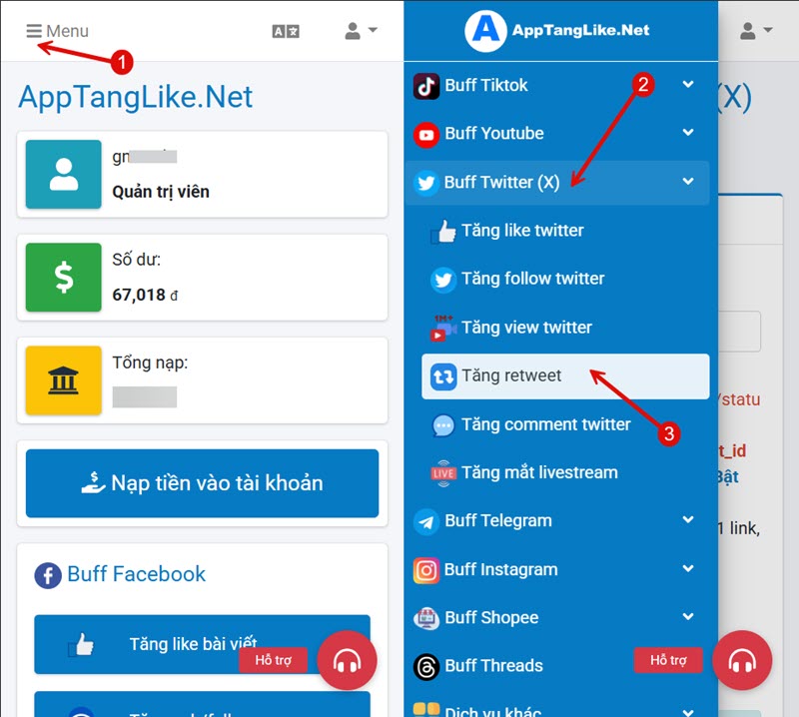Open headphone support button over Tăng like bài viết
Viewport: 799px width, 717px height.
[x=347, y=660]
